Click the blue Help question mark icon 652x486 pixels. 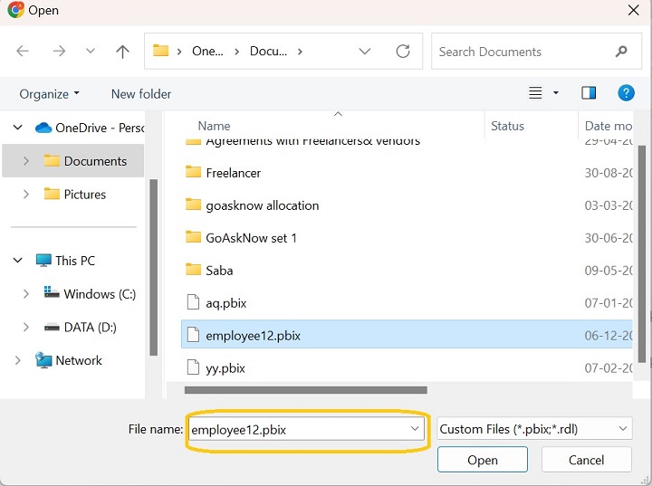[625, 93]
